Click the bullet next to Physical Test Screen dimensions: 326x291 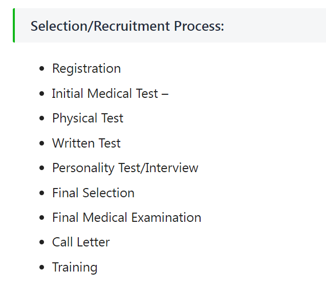pos(42,118)
